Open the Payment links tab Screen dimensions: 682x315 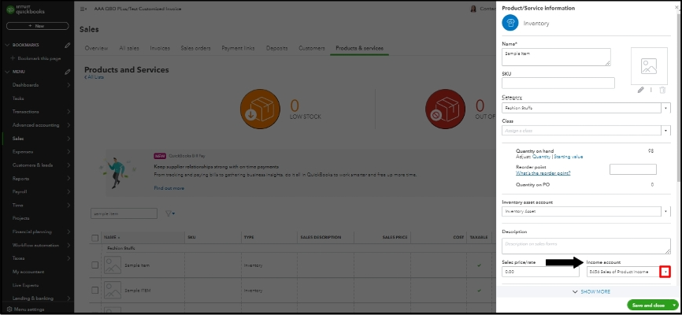point(238,48)
